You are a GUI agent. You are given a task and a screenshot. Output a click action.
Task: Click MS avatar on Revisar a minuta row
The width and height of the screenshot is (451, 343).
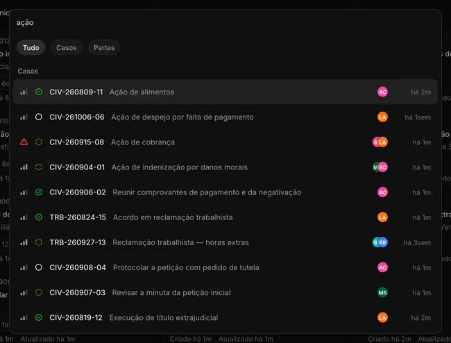[x=382, y=292]
